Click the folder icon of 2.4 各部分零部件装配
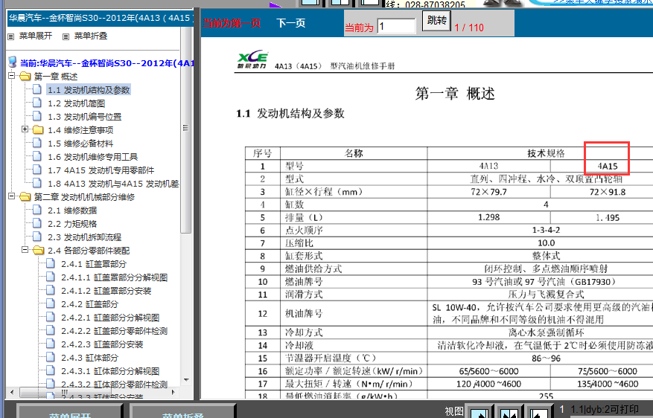 pyautogui.click(x=38, y=250)
